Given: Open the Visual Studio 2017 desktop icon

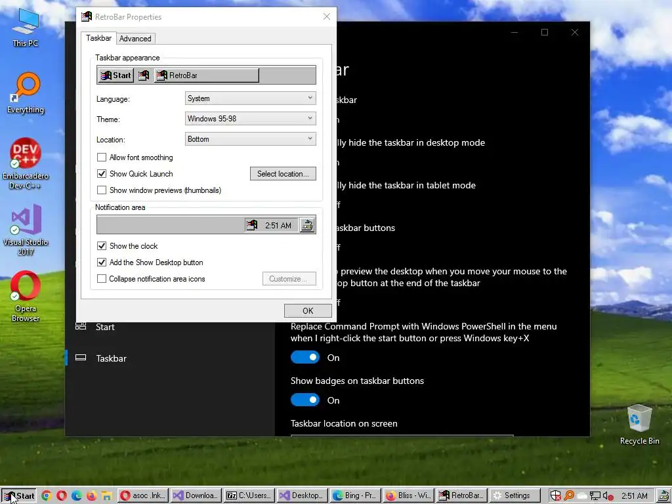Looking at the screenshot, I should pos(26,230).
